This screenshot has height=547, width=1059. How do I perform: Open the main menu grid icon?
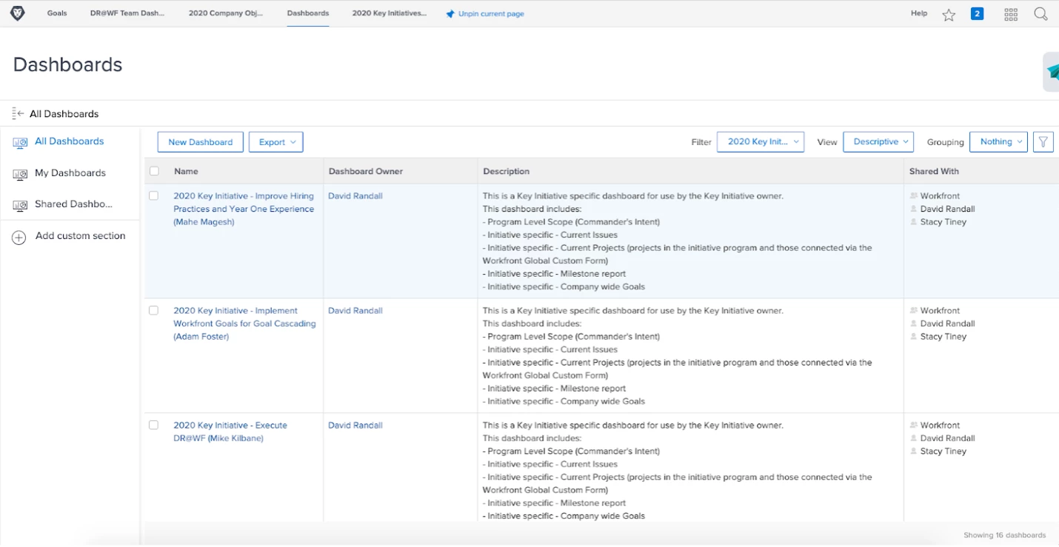[1011, 14]
